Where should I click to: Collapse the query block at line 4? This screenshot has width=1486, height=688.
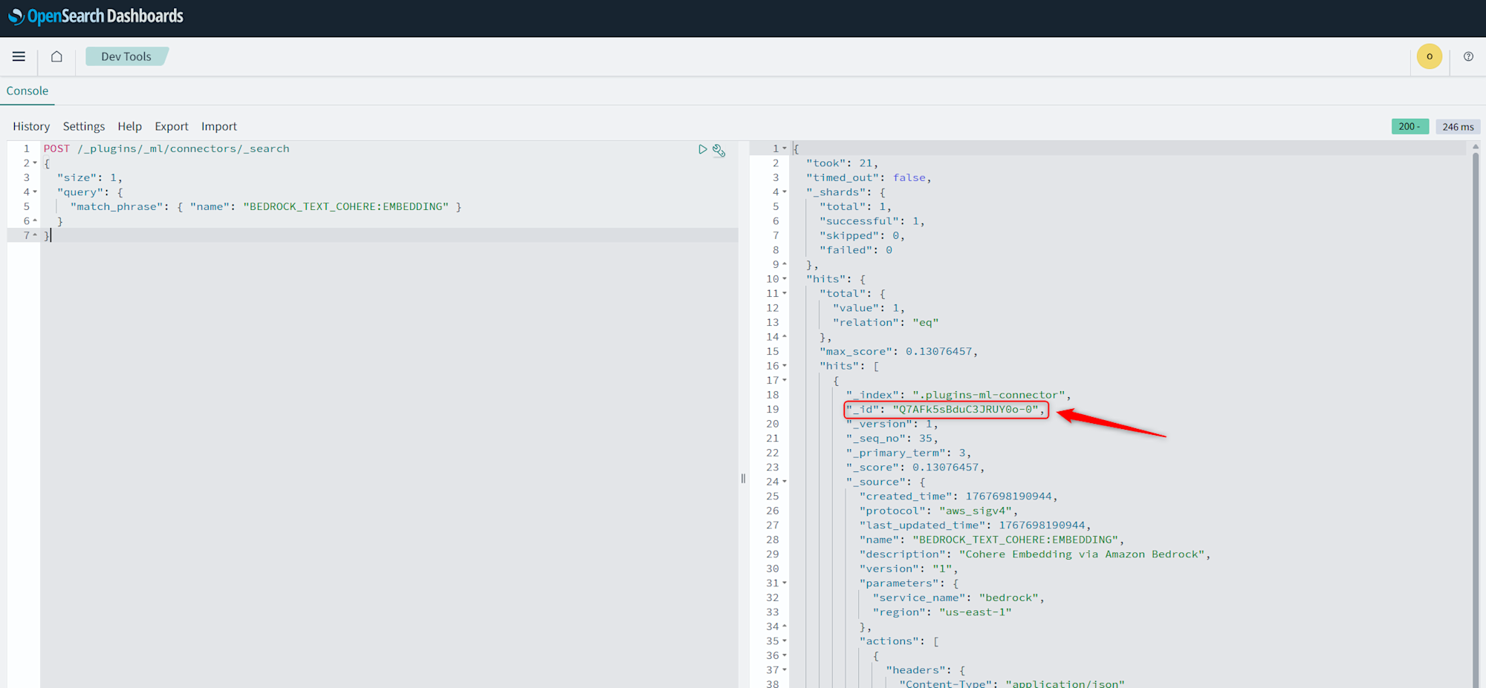click(x=35, y=192)
